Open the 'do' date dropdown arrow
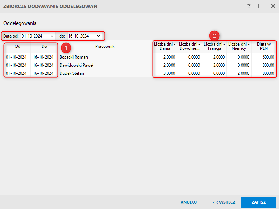The height and width of the screenshot is (209, 279). point(99,36)
